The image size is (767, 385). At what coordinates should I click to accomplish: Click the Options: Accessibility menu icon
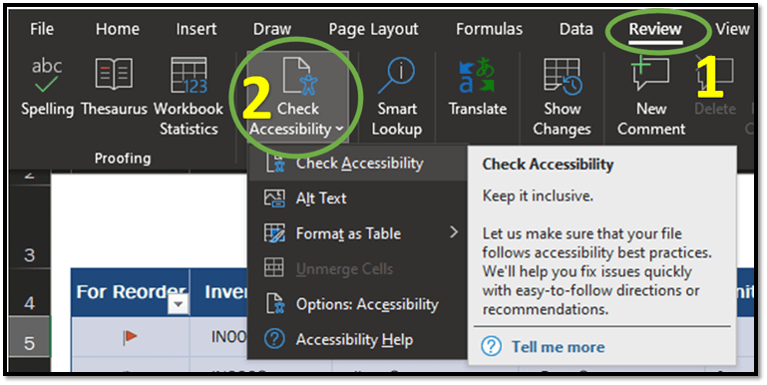coord(274,304)
